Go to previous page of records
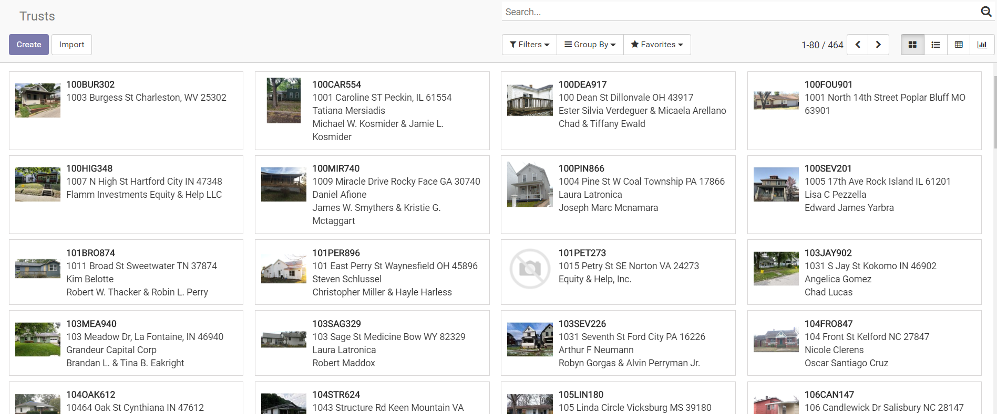Viewport: 997px width, 414px height. click(858, 45)
